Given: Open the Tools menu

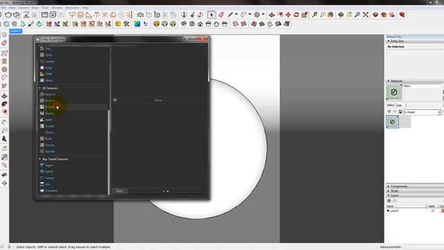Looking at the screenshot, I should coord(45,8).
